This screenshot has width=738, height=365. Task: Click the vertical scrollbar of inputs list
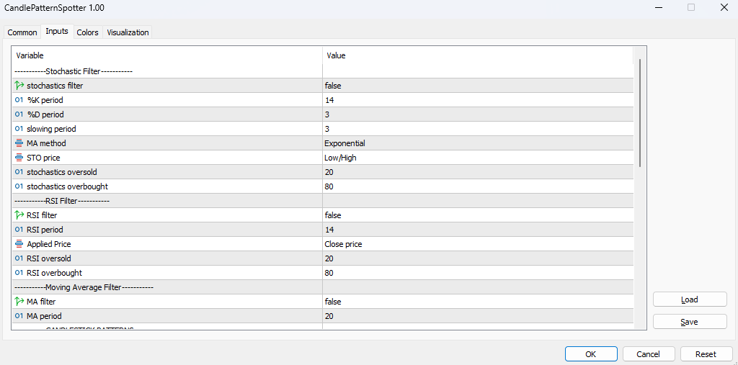point(639,114)
